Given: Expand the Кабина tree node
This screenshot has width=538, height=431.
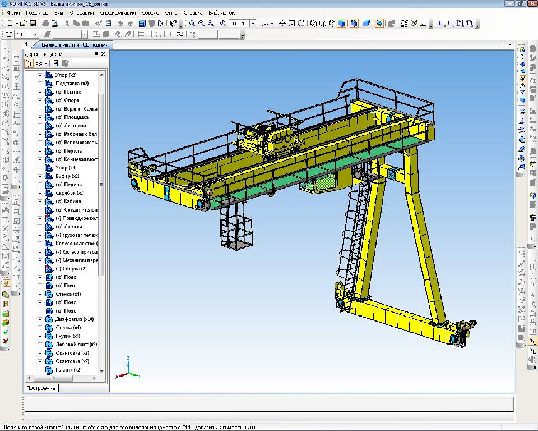Looking at the screenshot, I should click(40, 201).
